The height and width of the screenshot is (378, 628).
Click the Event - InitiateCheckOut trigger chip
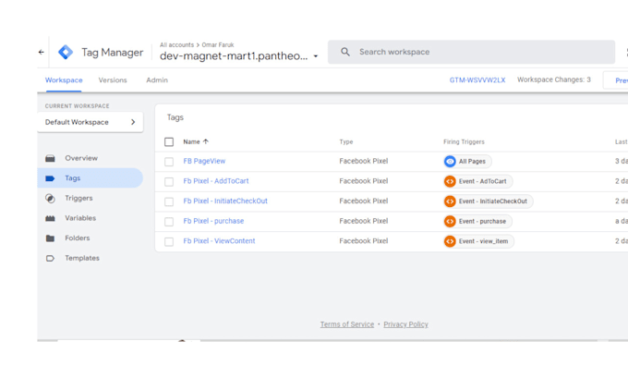pyautogui.click(x=489, y=201)
